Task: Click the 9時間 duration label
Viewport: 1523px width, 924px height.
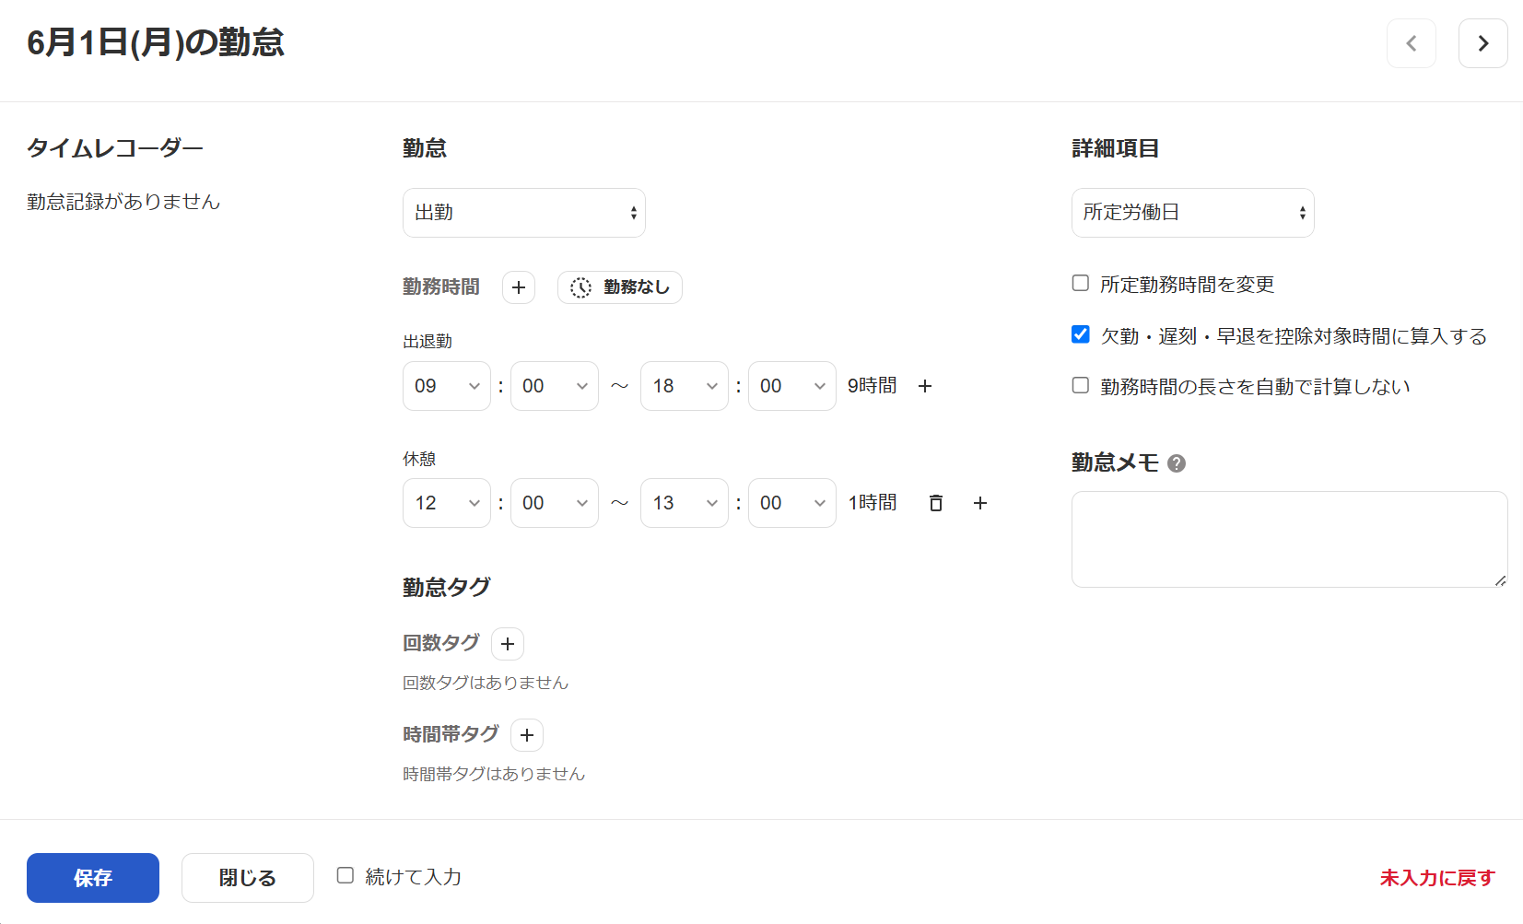Action: [x=872, y=386]
